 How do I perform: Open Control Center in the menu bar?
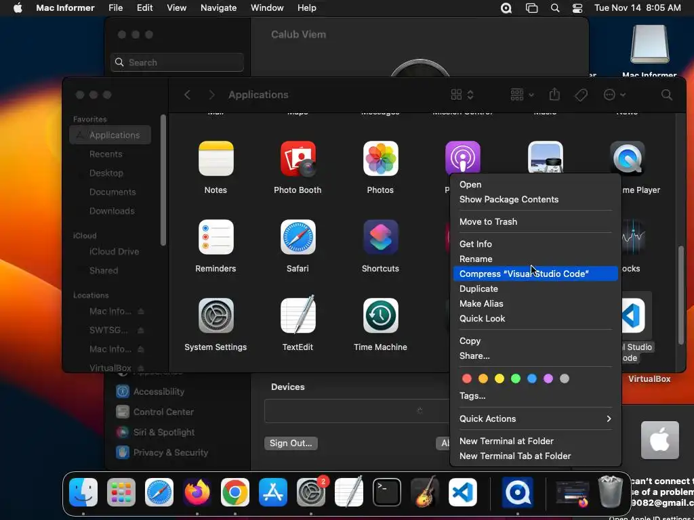pos(577,8)
